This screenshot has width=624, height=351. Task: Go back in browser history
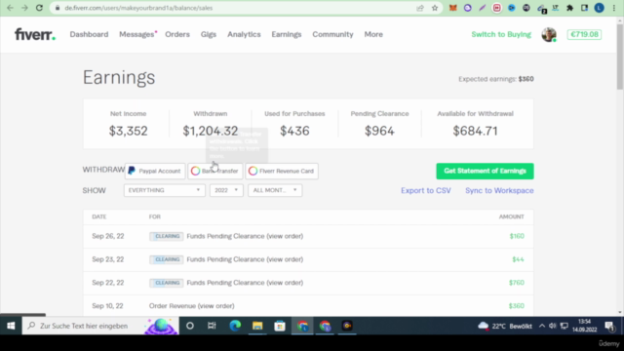click(11, 8)
